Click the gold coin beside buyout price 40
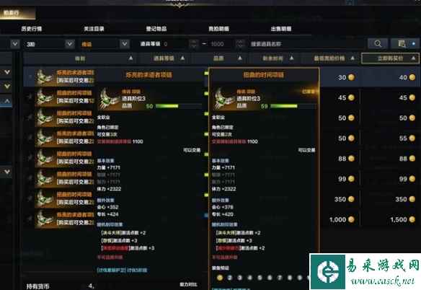Image resolution: width=421 pixels, height=290 pixels. 412,77
